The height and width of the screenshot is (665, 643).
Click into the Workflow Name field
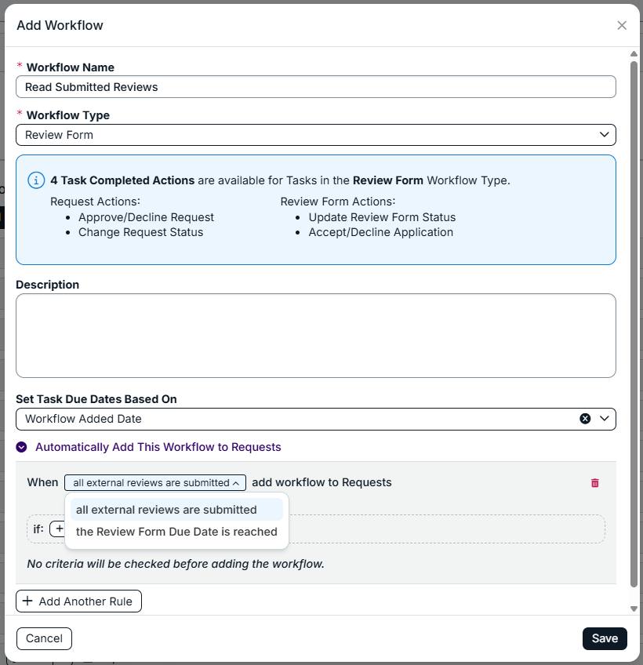(316, 87)
